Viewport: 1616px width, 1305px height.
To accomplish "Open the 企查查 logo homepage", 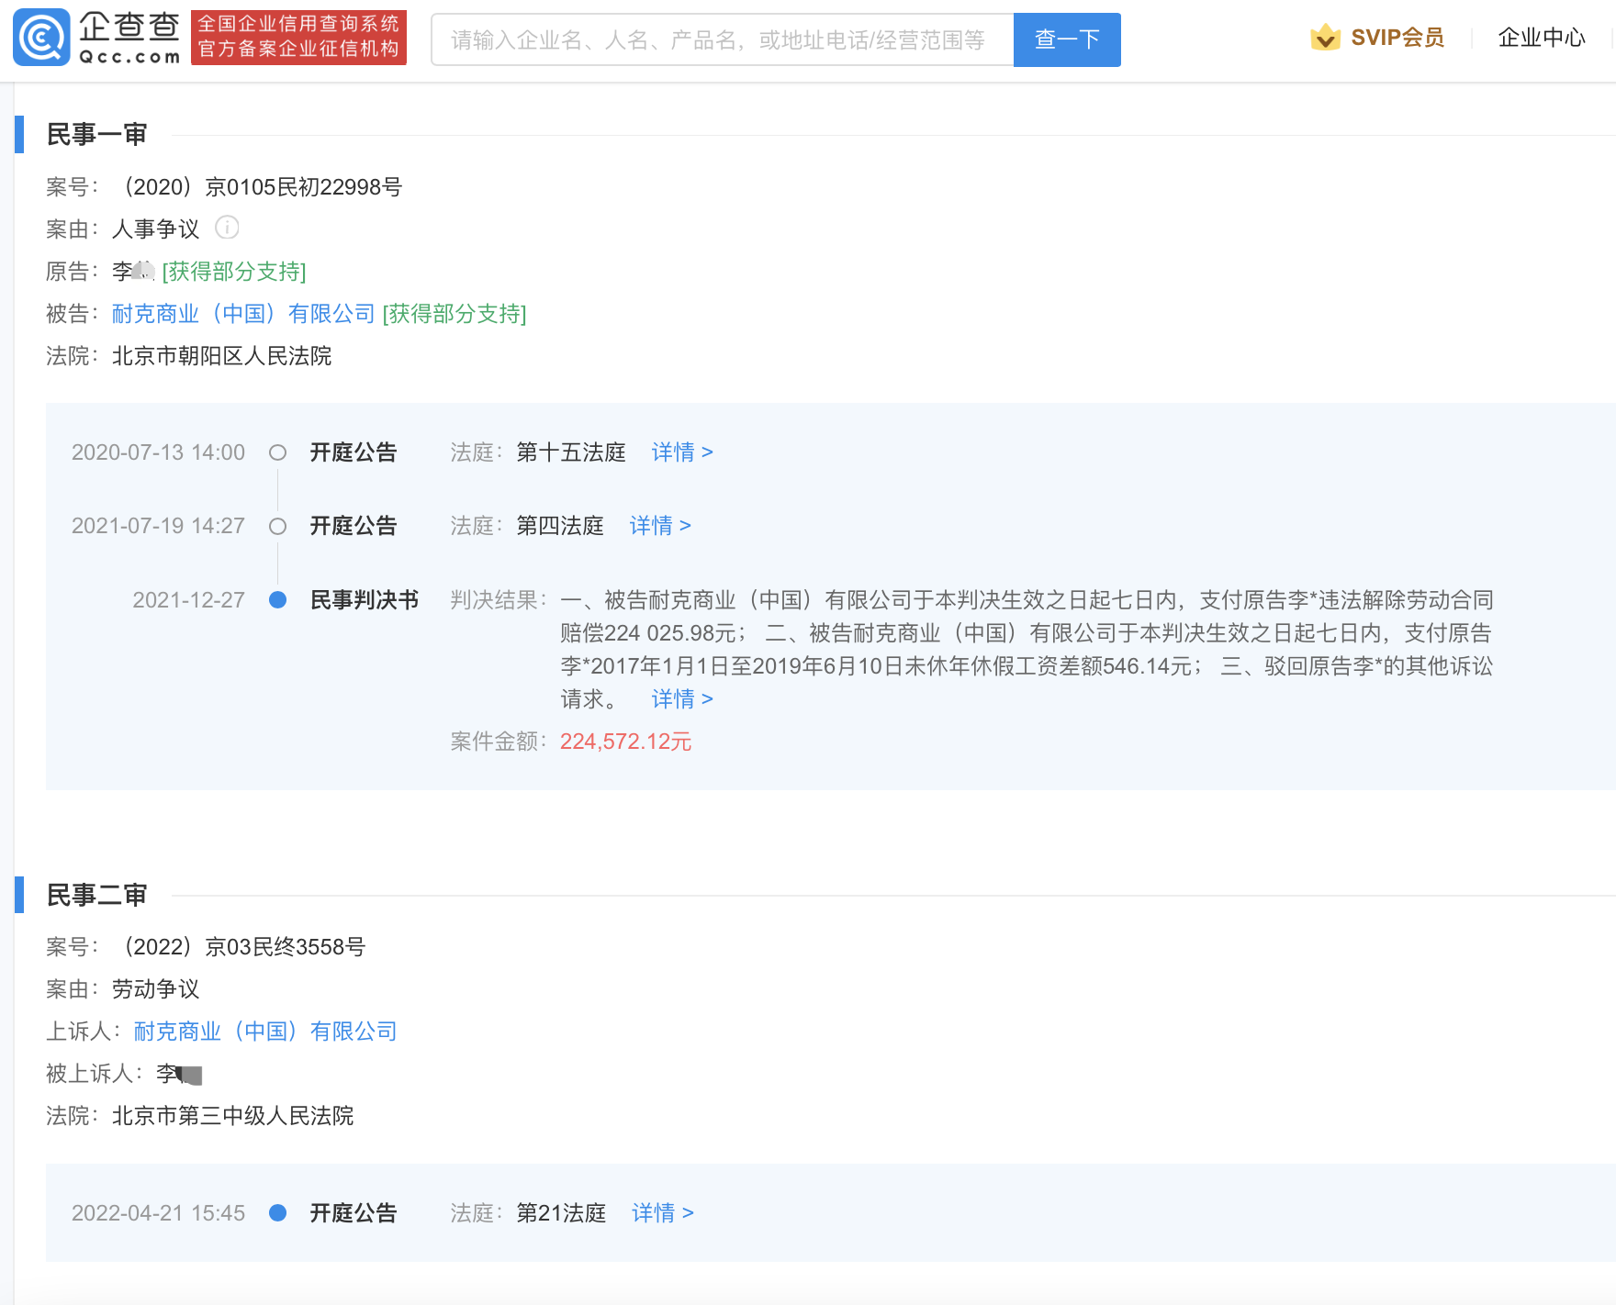I will (96, 38).
